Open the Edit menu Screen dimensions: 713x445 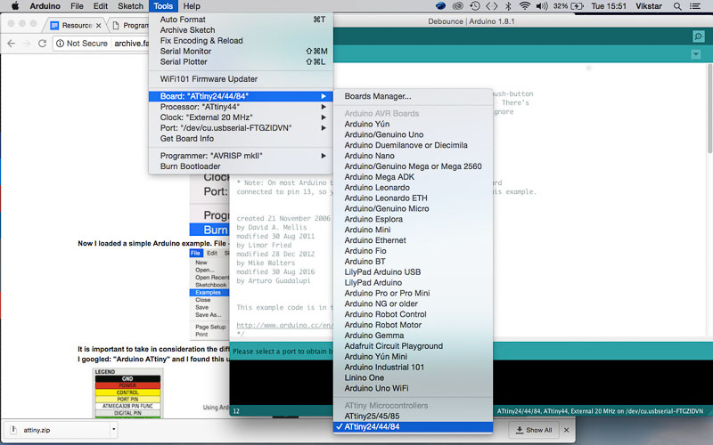pyautogui.click(x=101, y=6)
